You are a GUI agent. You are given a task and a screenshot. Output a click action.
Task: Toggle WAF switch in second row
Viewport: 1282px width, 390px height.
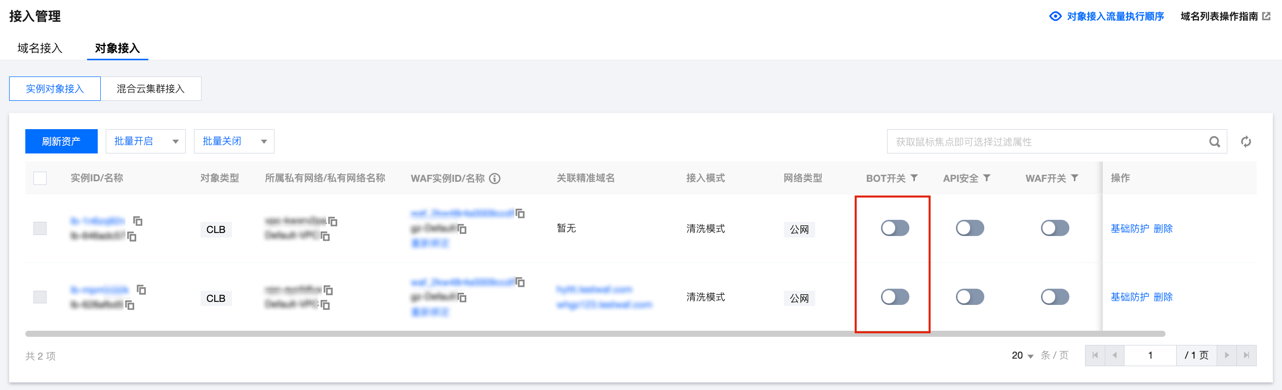tap(1055, 297)
